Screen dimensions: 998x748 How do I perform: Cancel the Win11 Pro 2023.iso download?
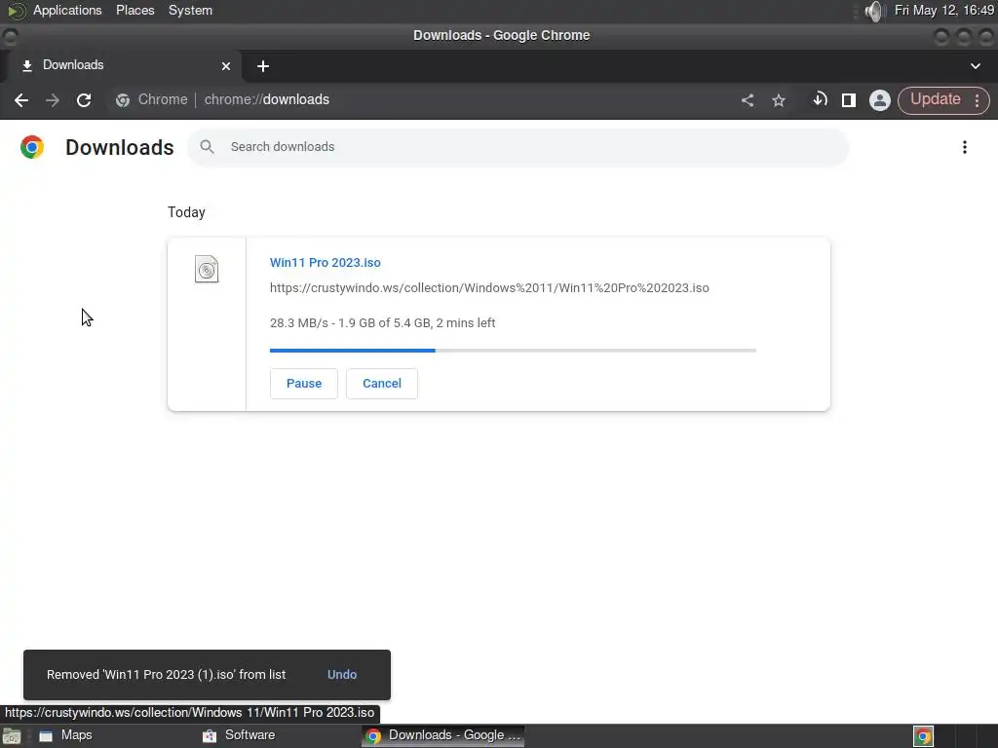pos(382,384)
